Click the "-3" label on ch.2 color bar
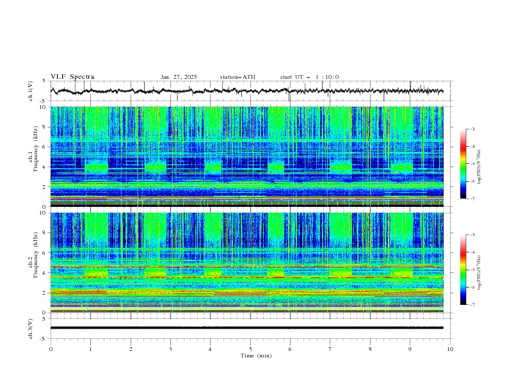Viewport: 507px width, 392px height. tap(472, 235)
